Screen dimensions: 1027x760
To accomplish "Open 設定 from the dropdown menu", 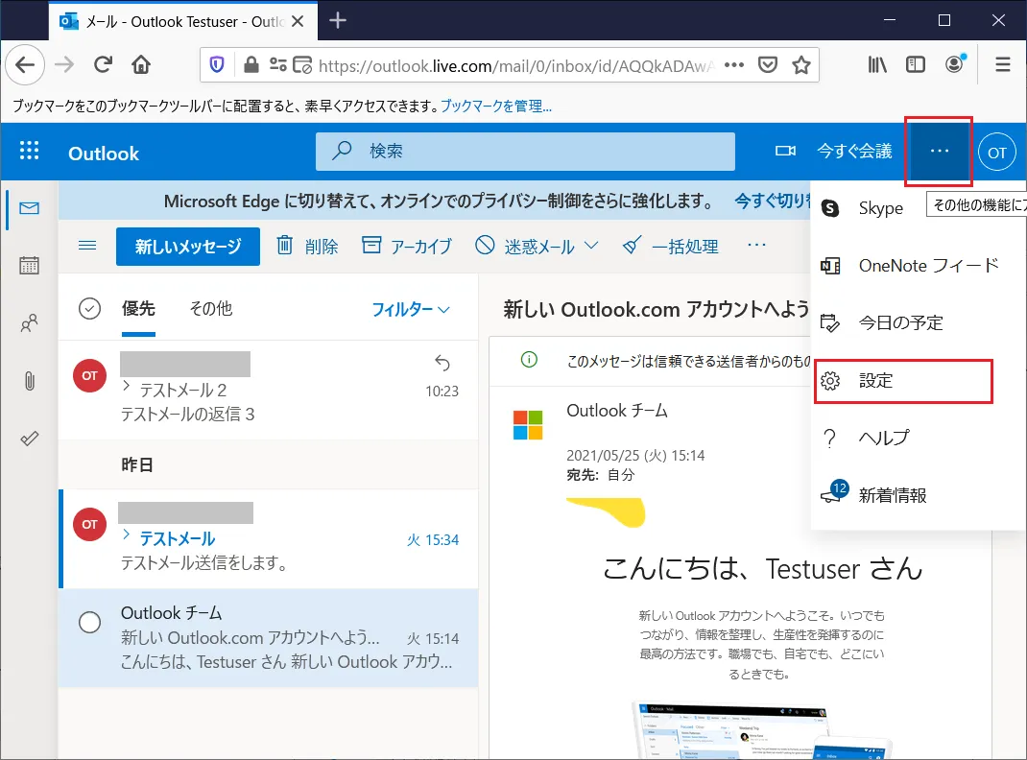I will 904,381.
